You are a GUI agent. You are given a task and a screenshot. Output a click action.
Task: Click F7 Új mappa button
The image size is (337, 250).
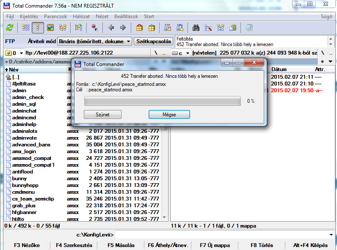coord(215,245)
